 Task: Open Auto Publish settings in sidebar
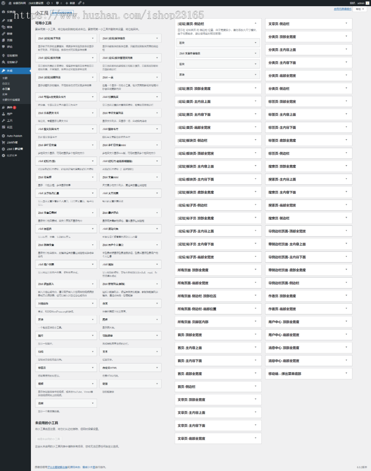pos(14,136)
